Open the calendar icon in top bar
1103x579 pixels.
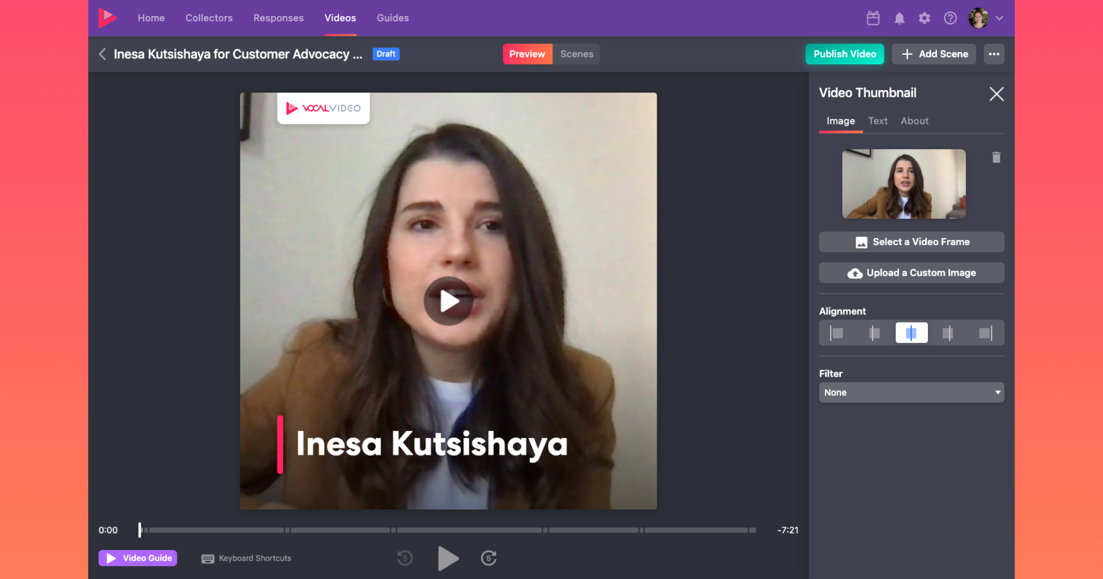point(873,18)
